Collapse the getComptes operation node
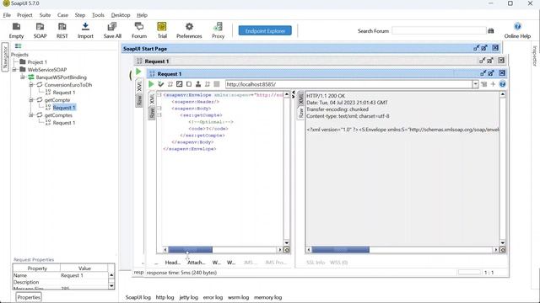This screenshot has width=540, height=303. coord(31,115)
